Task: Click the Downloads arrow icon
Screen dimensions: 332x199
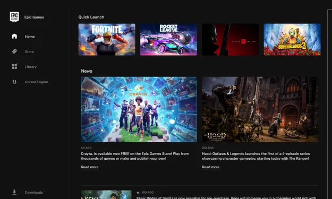Action: coord(14,192)
